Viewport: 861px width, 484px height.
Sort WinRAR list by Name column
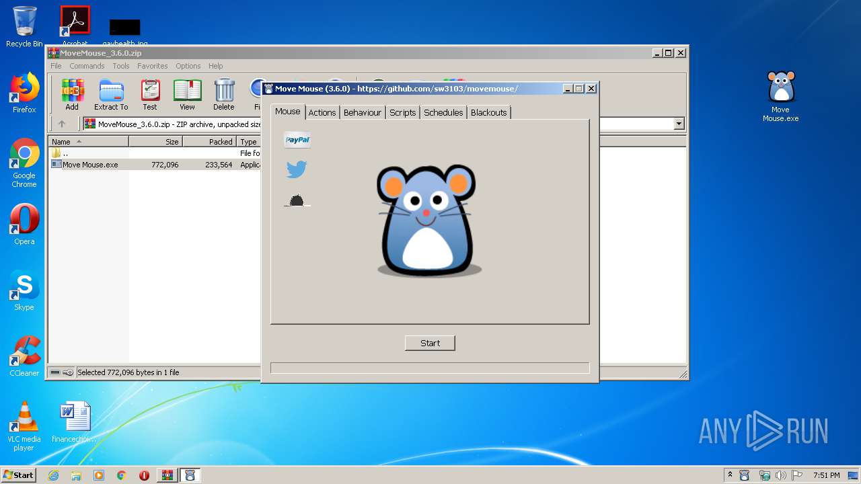click(88, 142)
